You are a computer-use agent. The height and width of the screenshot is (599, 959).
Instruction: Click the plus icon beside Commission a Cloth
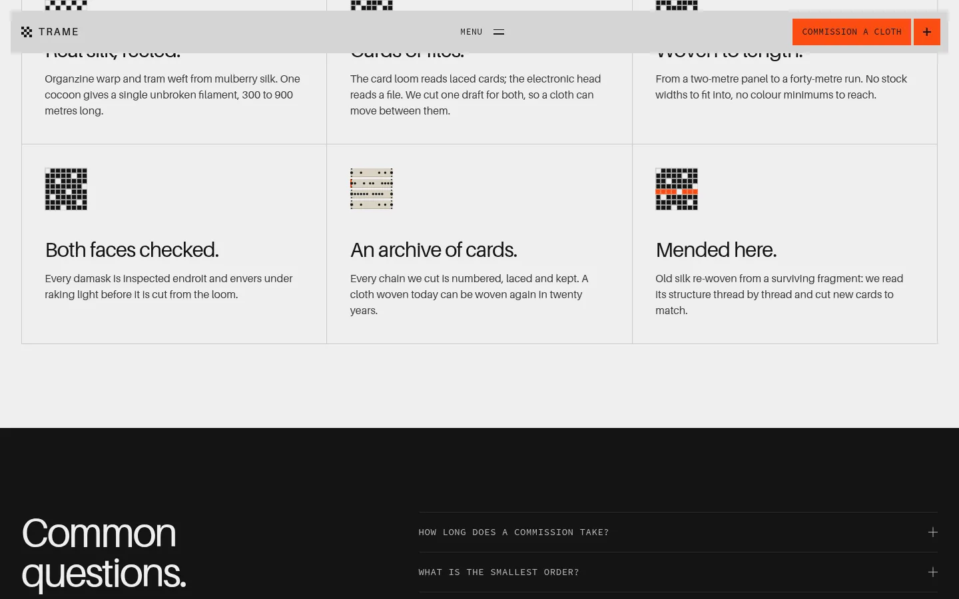[x=927, y=32]
